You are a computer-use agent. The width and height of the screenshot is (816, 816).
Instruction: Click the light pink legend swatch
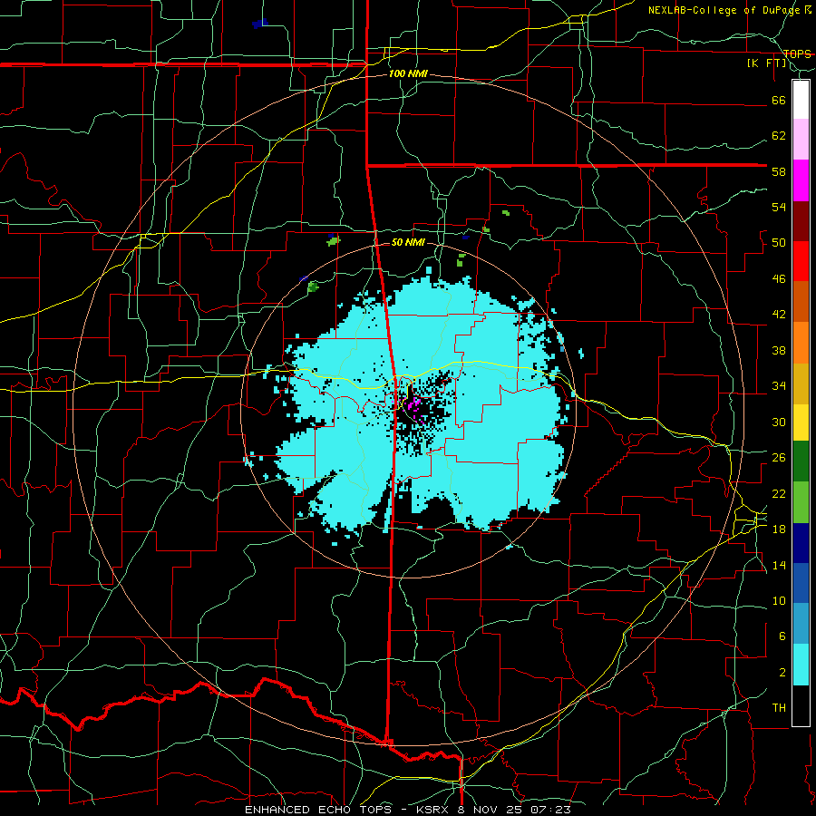click(x=801, y=140)
